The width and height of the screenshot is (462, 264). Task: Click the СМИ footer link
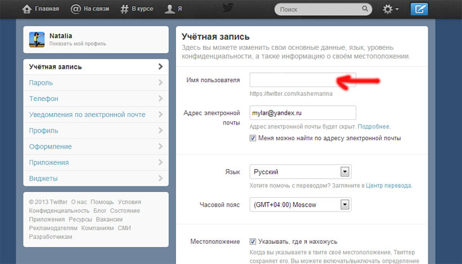(x=124, y=228)
